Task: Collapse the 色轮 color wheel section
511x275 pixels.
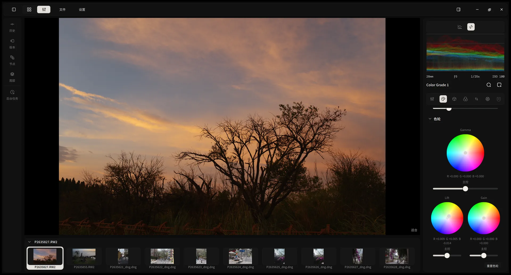Action: tap(430, 119)
